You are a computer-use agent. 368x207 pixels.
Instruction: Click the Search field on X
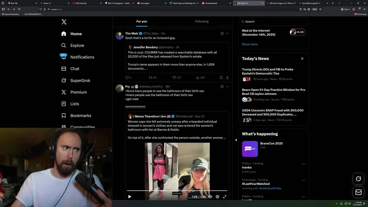274,22
